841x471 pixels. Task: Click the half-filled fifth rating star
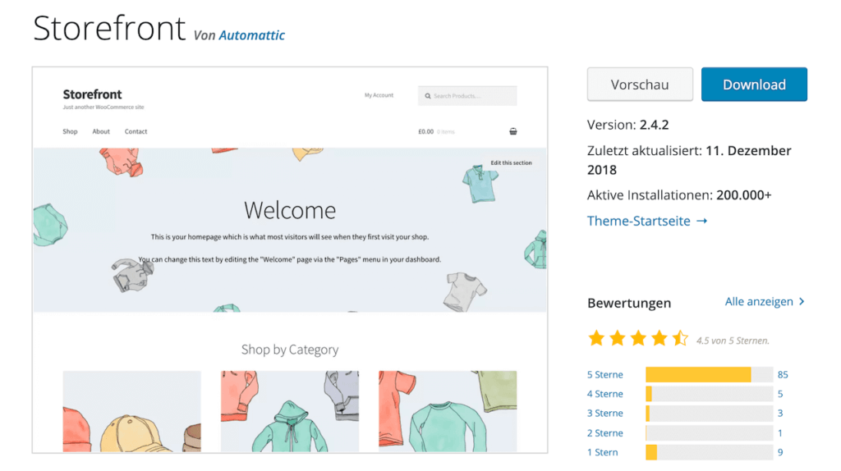click(x=680, y=338)
